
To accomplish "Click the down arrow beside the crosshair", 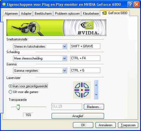I will (x=96, y=95).
